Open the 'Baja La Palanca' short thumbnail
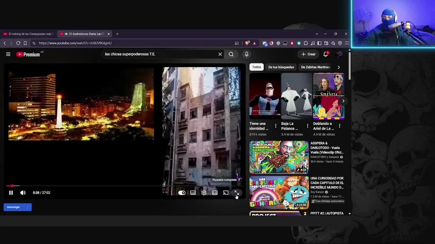Viewport: 435px width, 244px height. (x=297, y=96)
